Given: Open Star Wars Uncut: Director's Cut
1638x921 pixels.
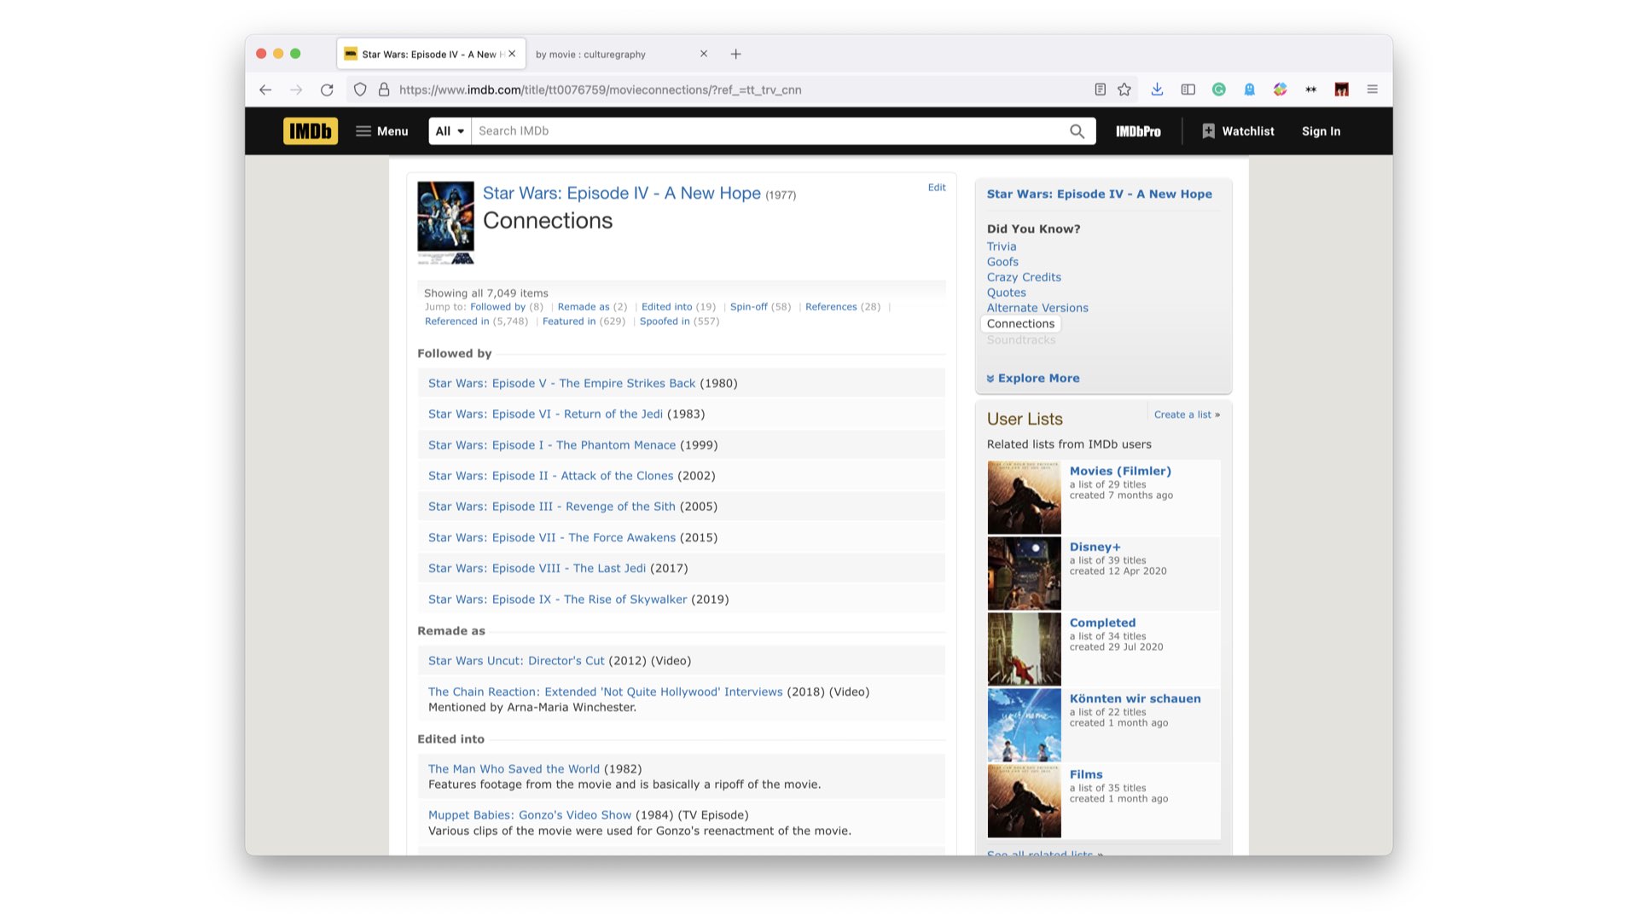Looking at the screenshot, I should tap(516, 661).
